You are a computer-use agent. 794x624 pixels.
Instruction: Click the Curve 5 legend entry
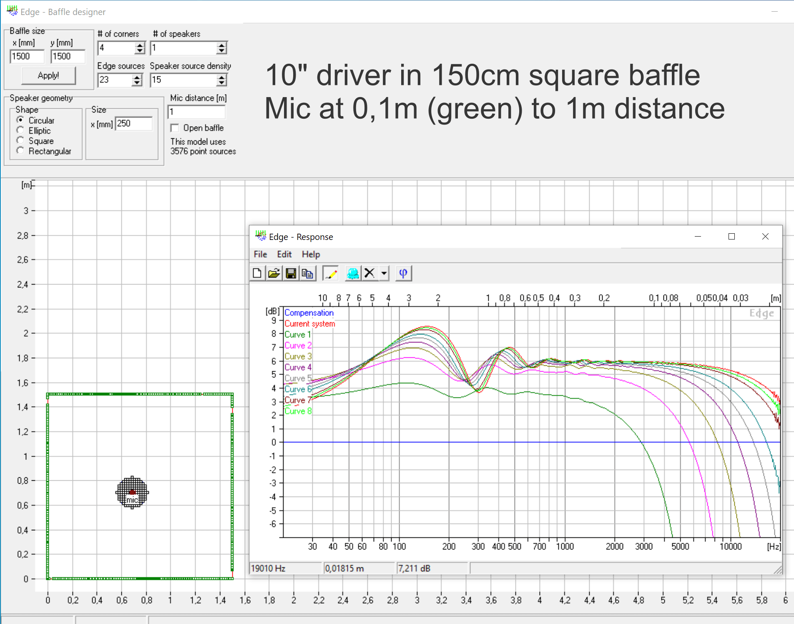(x=298, y=378)
